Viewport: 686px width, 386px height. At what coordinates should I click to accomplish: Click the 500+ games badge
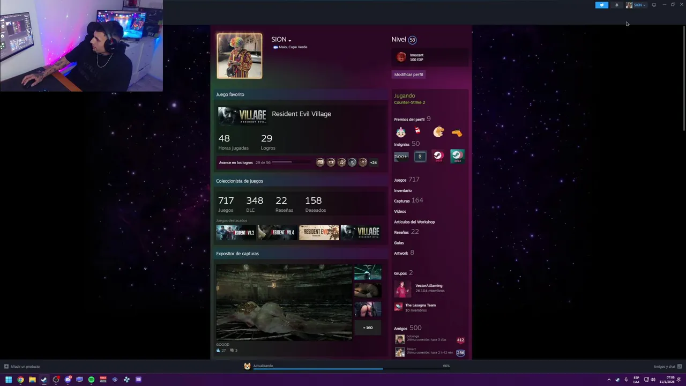coord(401,157)
